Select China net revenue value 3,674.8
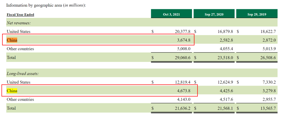This screenshot has width=284, height=122. pos(184,40)
